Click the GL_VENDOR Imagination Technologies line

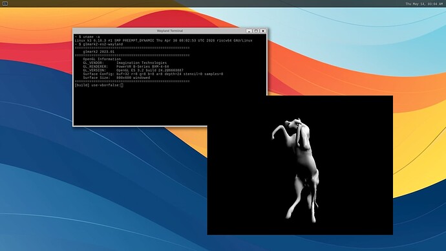tap(125, 63)
